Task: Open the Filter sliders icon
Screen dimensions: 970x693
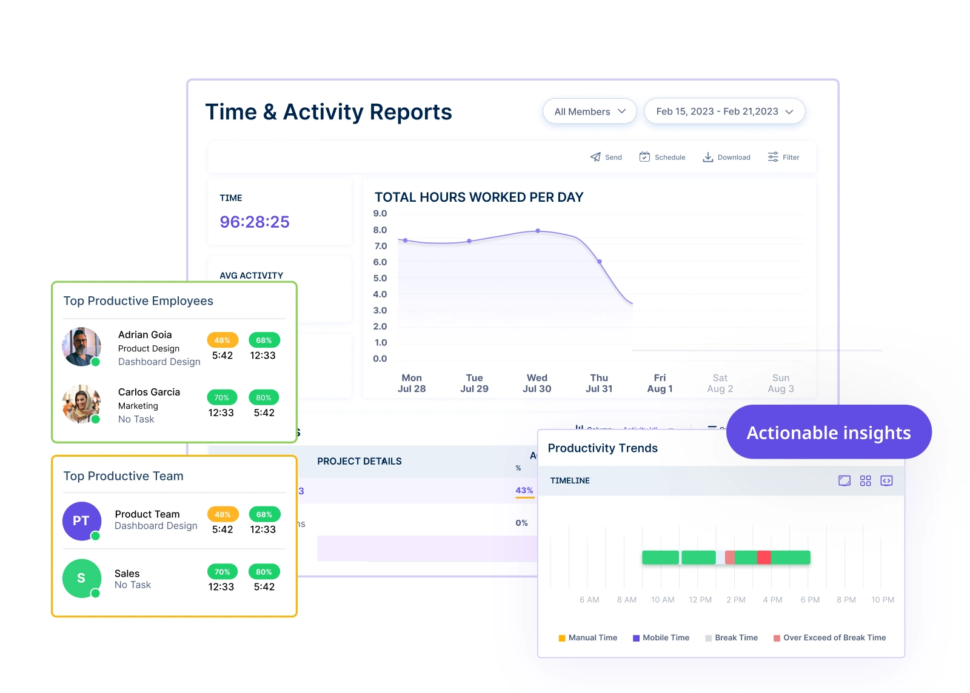Action: (773, 157)
